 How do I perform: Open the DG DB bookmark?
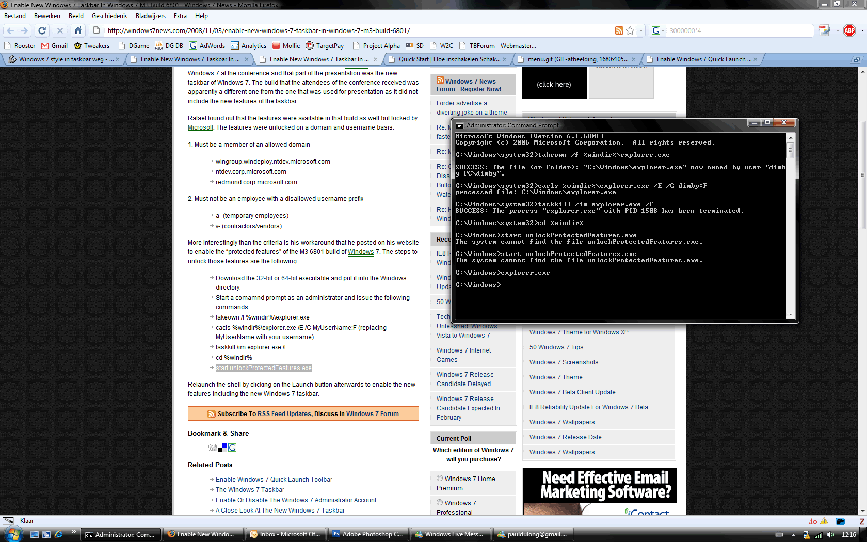tap(169, 45)
